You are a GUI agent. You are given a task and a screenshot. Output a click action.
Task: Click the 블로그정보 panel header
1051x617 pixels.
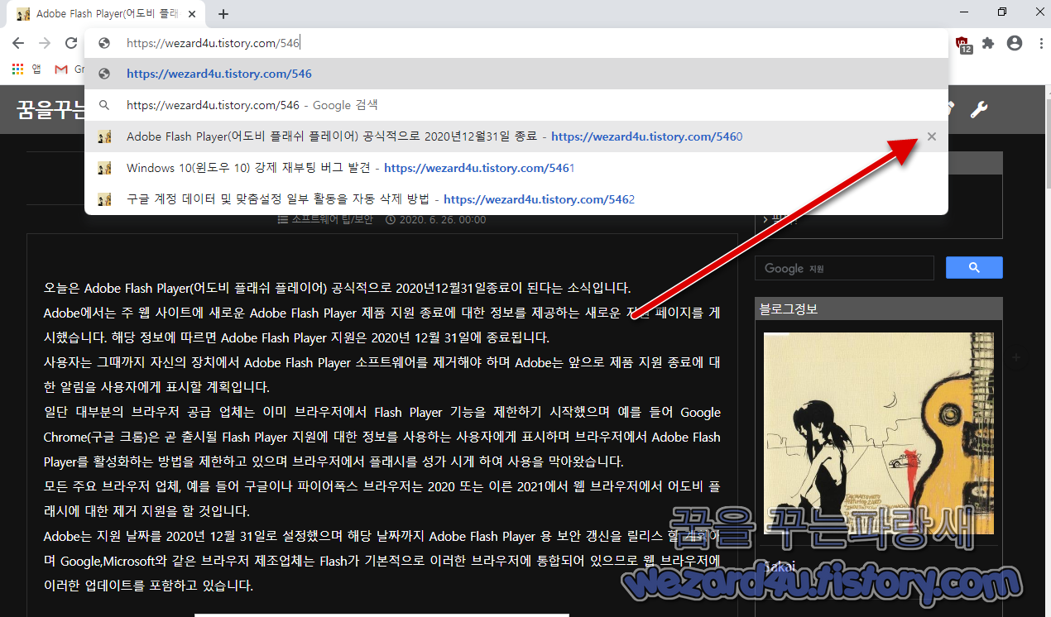tap(879, 309)
